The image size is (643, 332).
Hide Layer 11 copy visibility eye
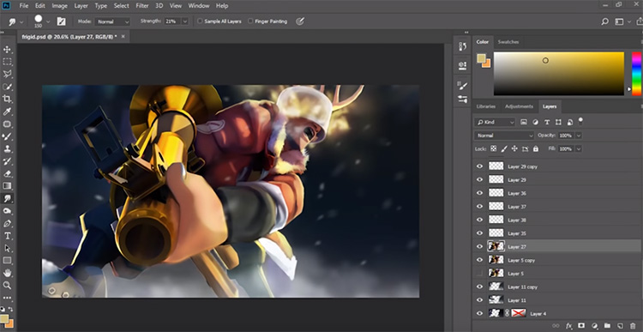[x=479, y=287]
